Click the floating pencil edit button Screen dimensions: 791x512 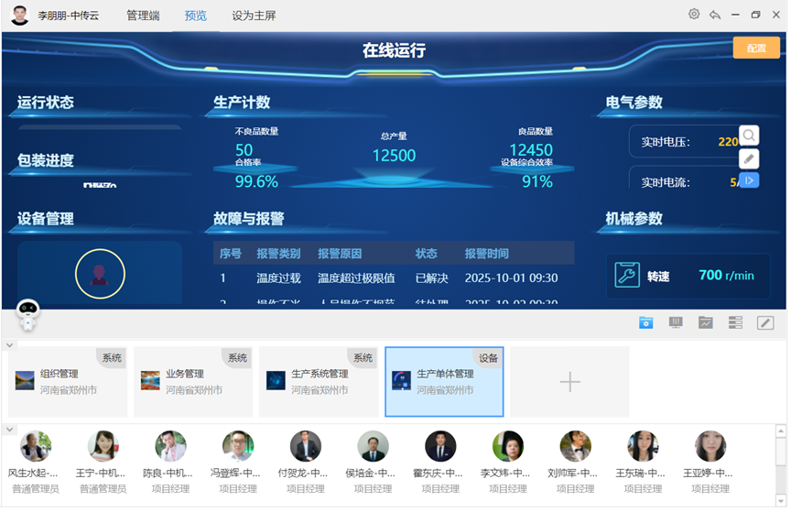(749, 158)
